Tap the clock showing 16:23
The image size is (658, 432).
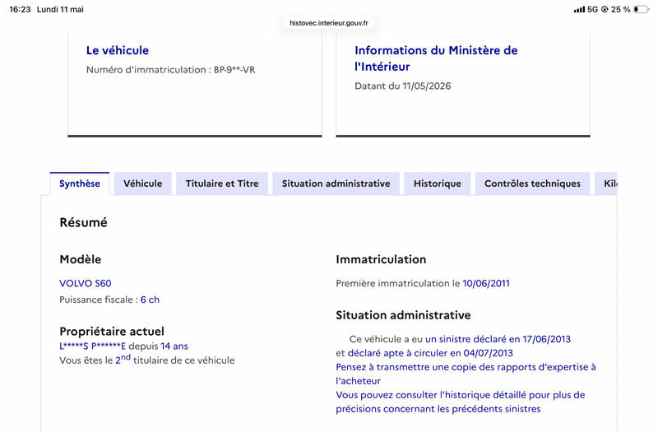20,9
